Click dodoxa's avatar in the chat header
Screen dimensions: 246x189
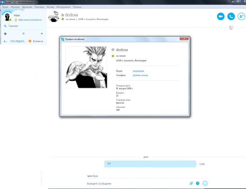point(54,16)
